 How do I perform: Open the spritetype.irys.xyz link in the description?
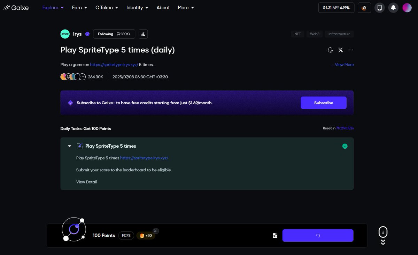(114, 65)
